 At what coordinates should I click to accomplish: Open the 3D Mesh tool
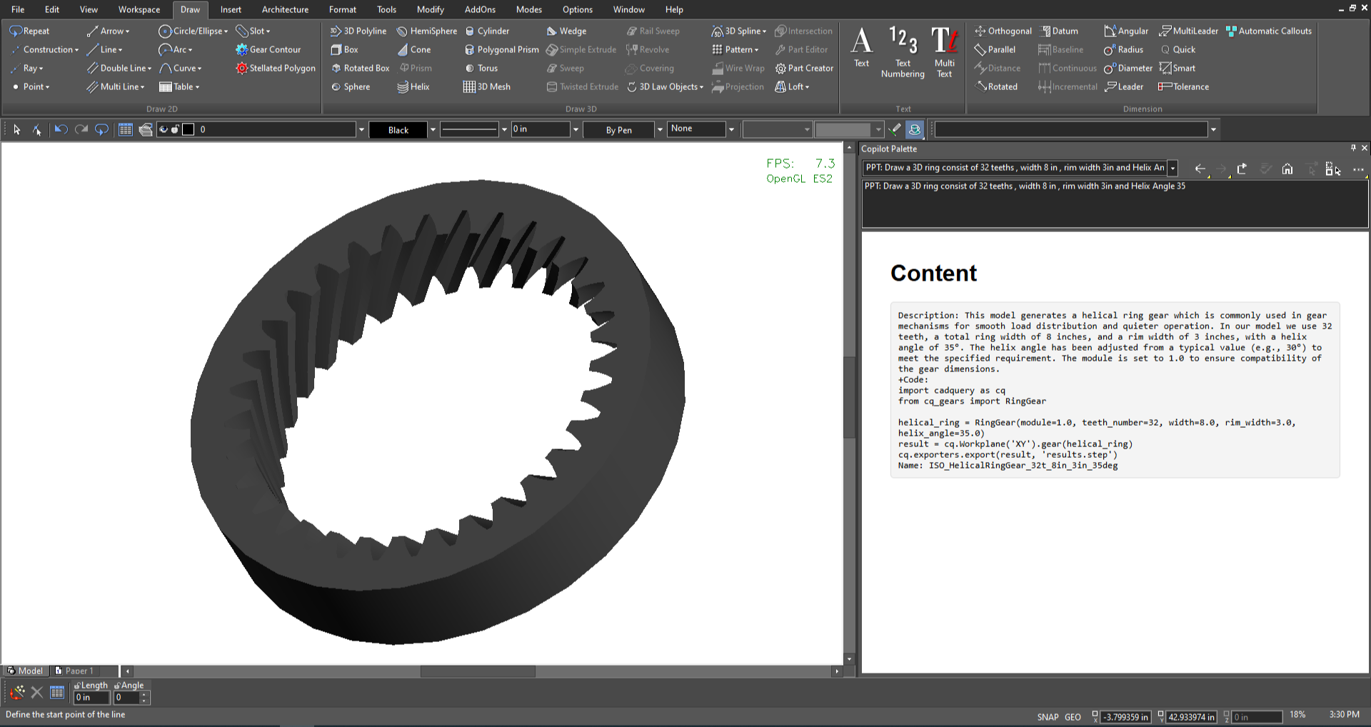coord(487,86)
